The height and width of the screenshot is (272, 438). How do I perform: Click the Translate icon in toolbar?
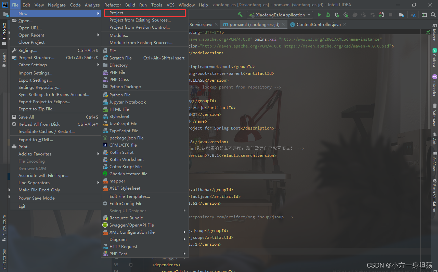pyautogui.click(x=413, y=15)
